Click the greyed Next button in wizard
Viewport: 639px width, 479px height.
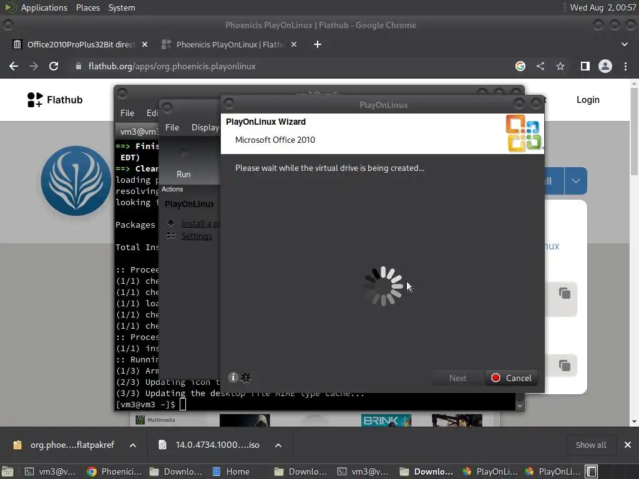tap(457, 378)
